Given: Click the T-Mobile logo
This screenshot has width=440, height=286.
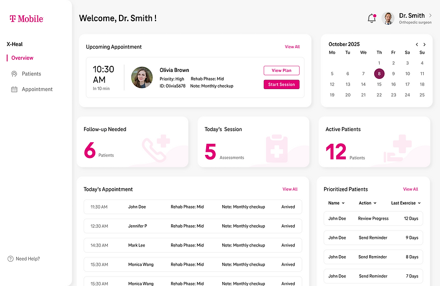Looking at the screenshot, I should click(27, 19).
